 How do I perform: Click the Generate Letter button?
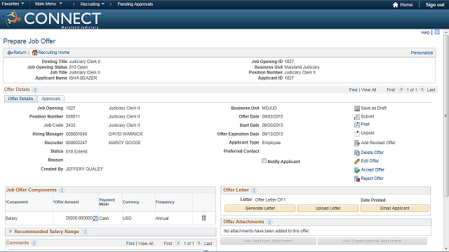click(260, 209)
